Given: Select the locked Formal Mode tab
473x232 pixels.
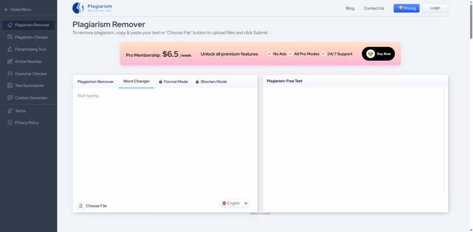Looking at the screenshot, I should click(173, 81).
